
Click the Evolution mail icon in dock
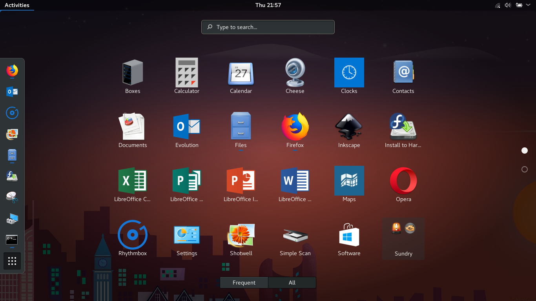pyautogui.click(x=12, y=92)
